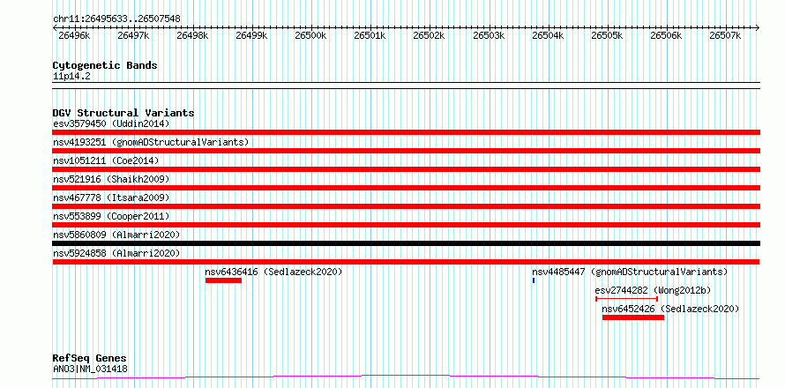Click nsv4485447 (gnomADStructuralVariants) label
785x388 pixels.
(x=630, y=272)
